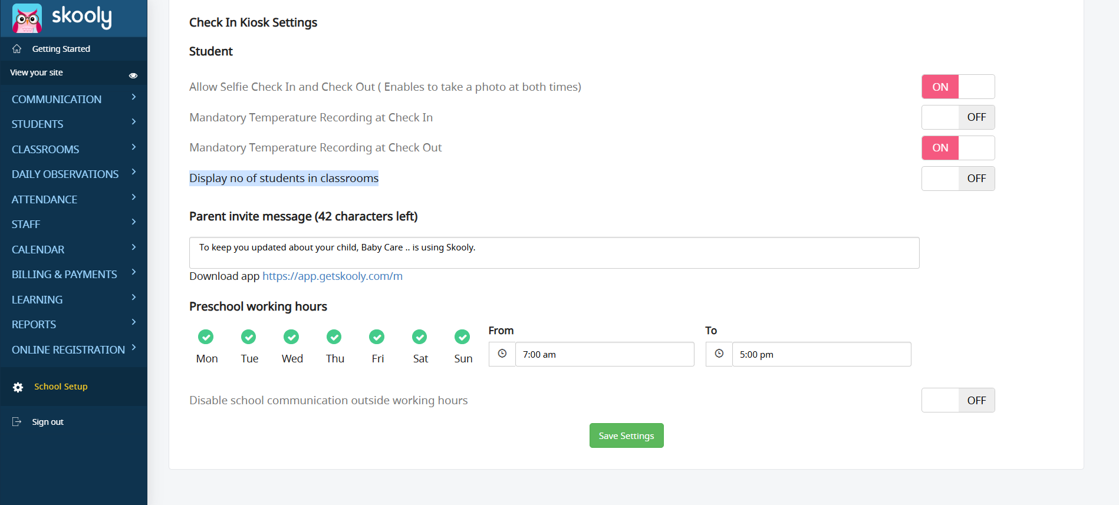Click the clock icon for To time

pos(719,354)
